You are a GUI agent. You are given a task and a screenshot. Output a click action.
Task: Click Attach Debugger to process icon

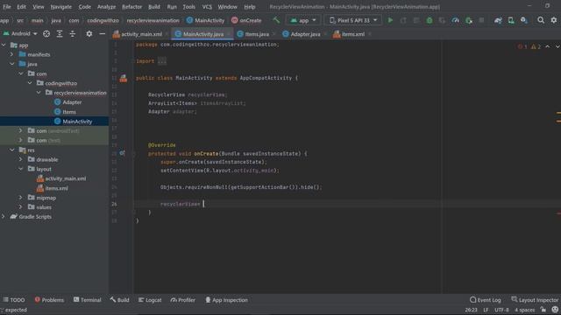point(469,20)
